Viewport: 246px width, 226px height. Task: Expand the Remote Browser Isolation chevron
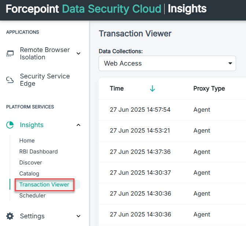pos(78,53)
